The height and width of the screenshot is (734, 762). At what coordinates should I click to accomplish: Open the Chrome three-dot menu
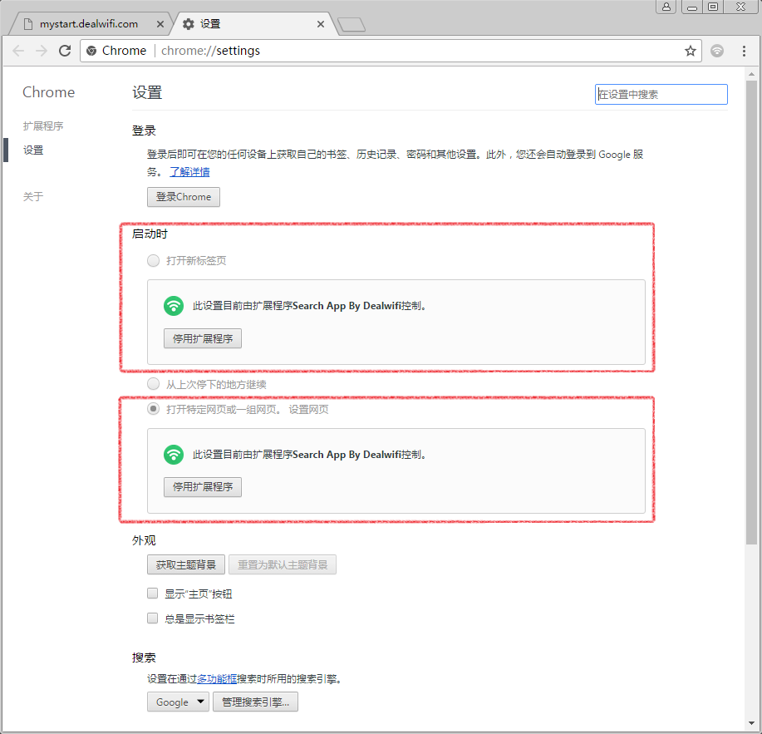click(x=744, y=51)
